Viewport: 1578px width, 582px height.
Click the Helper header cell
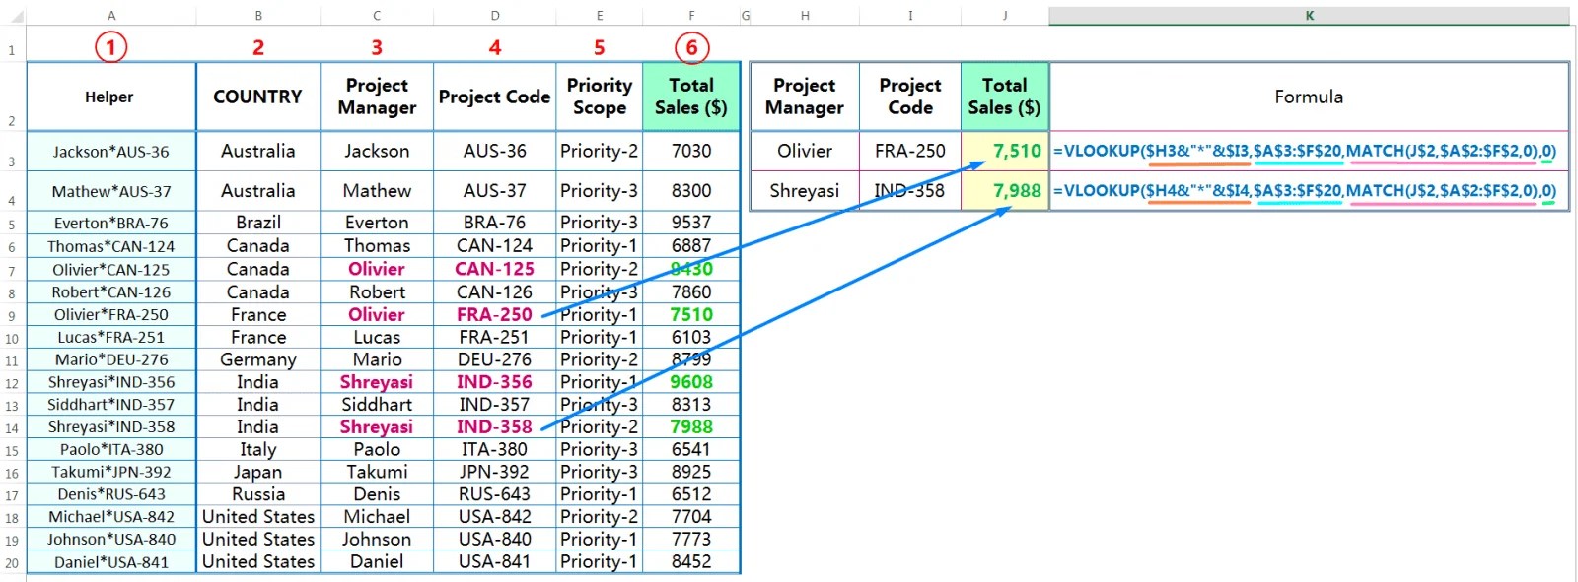(111, 97)
